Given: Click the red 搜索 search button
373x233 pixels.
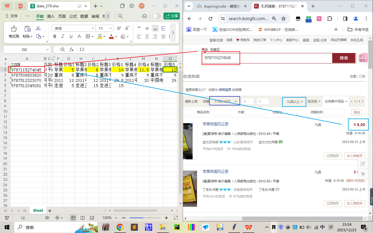Looking at the screenshot, I should coord(344,58).
